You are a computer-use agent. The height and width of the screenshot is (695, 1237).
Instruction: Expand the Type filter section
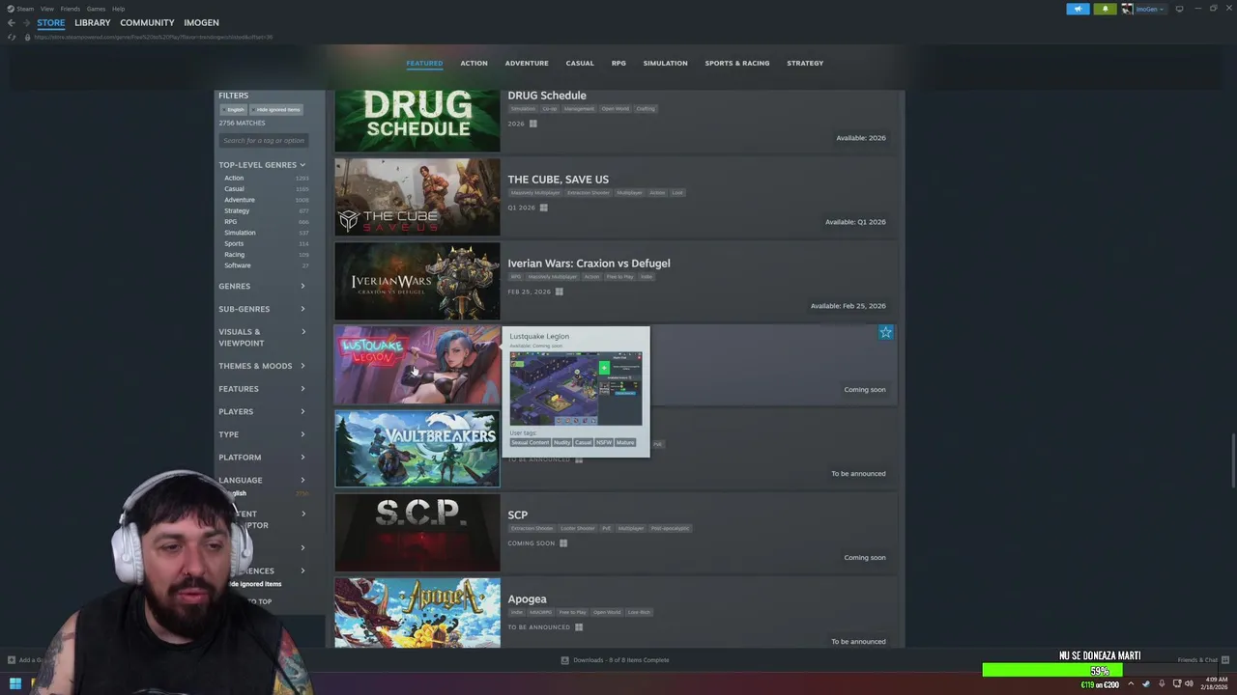[262, 434]
